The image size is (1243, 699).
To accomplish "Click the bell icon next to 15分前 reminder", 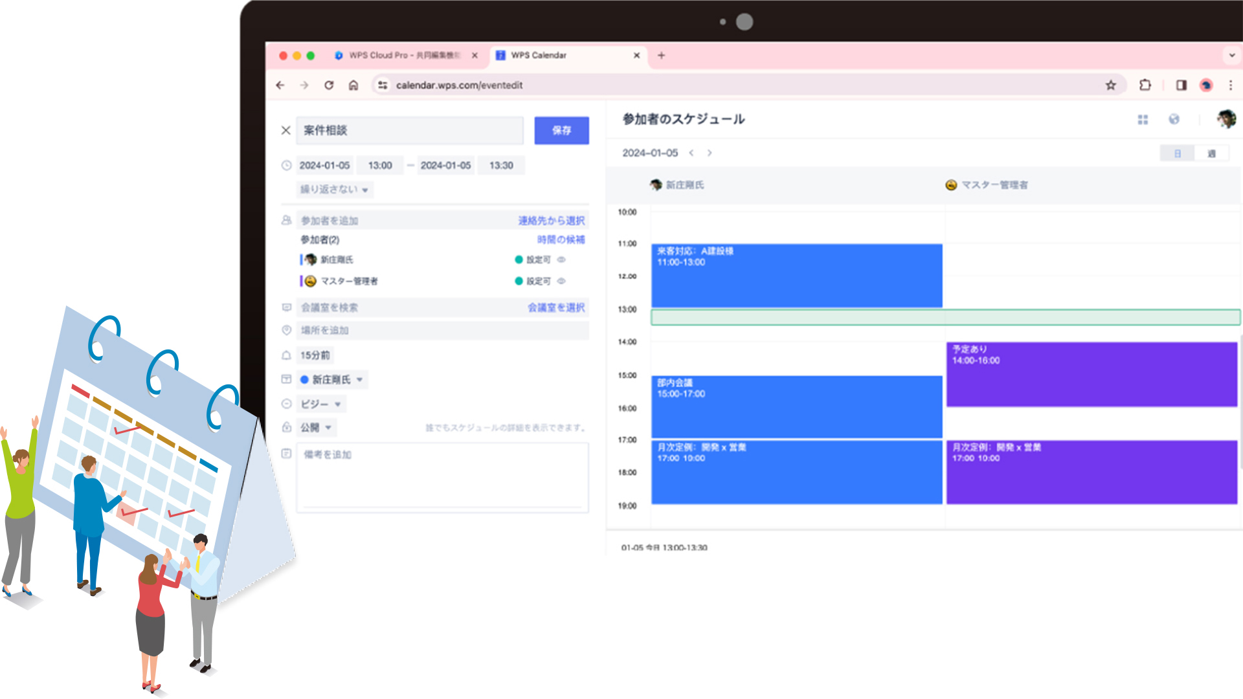I will 286,355.
